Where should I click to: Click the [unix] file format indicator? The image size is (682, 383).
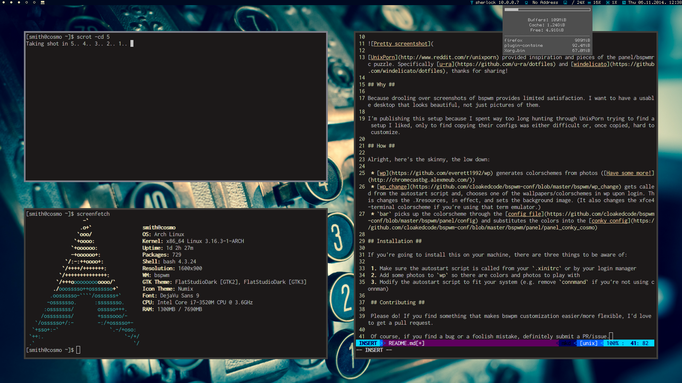589,343
